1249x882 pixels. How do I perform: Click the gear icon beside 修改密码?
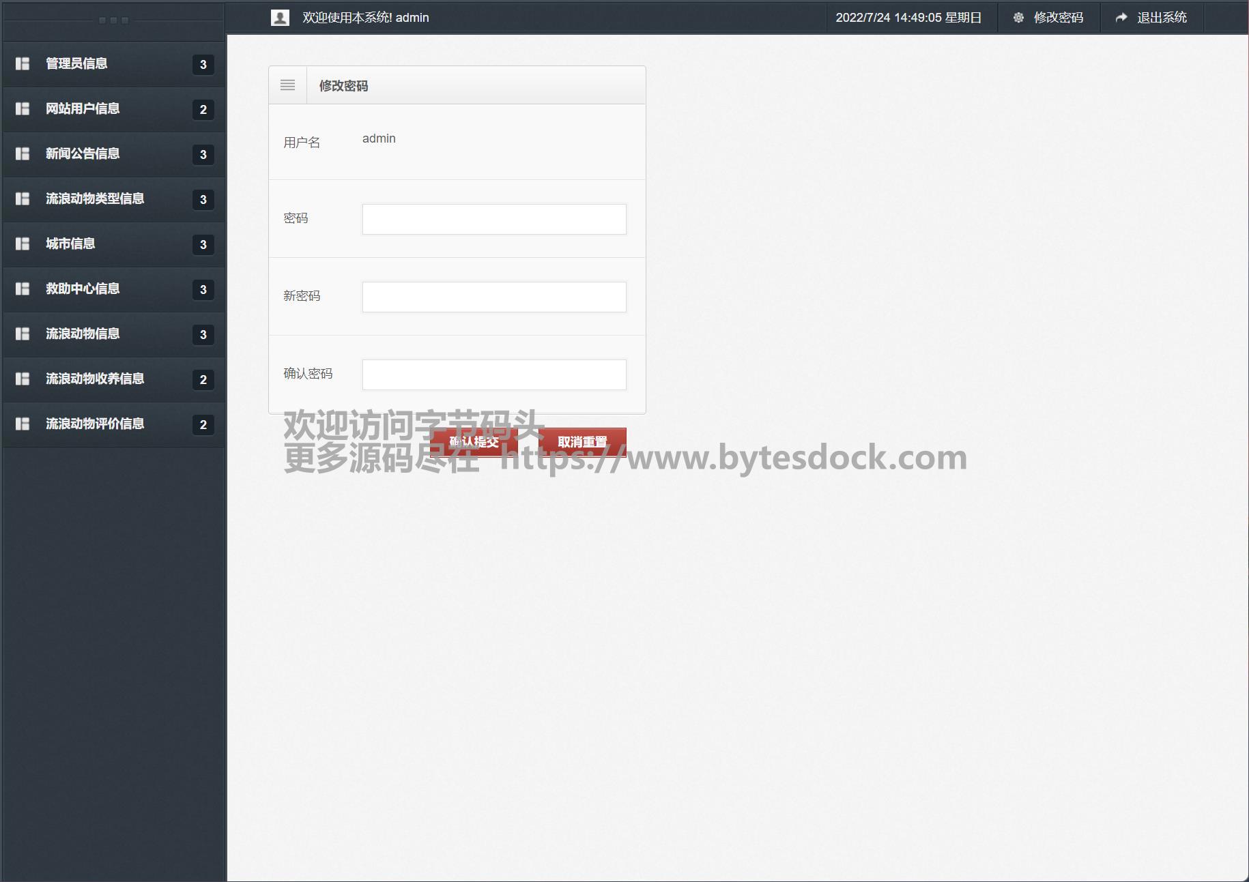pos(1018,18)
